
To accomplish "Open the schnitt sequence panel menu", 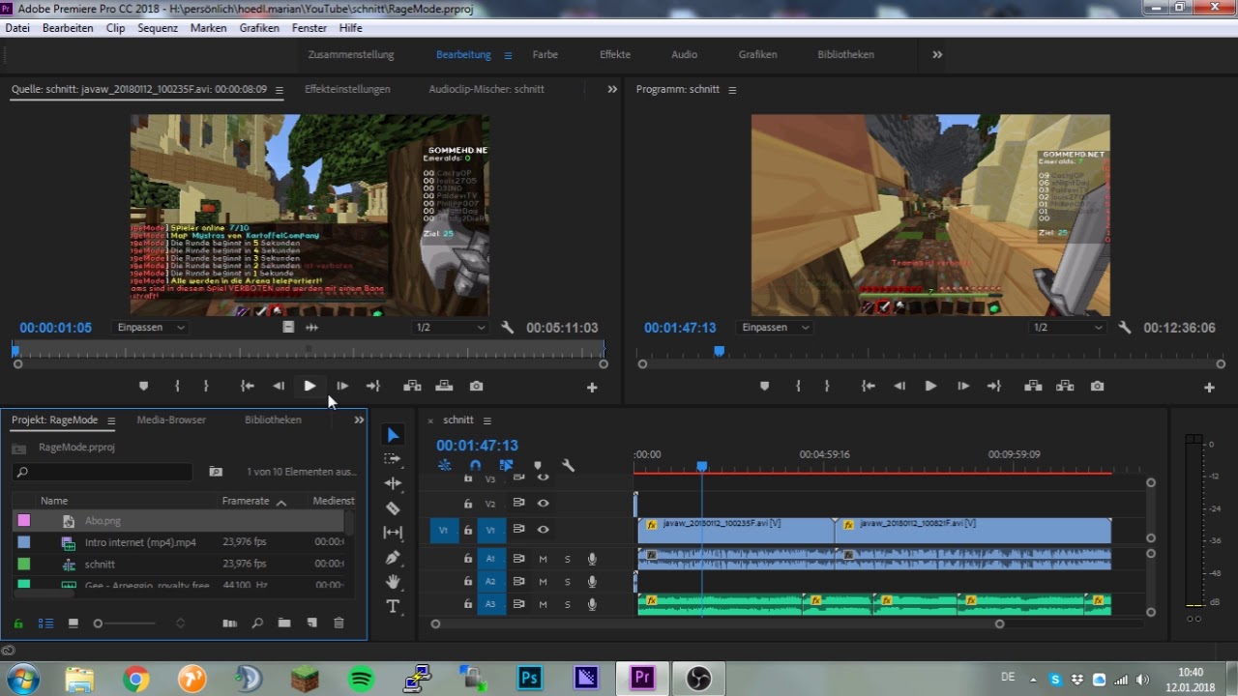I will [487, 420].
